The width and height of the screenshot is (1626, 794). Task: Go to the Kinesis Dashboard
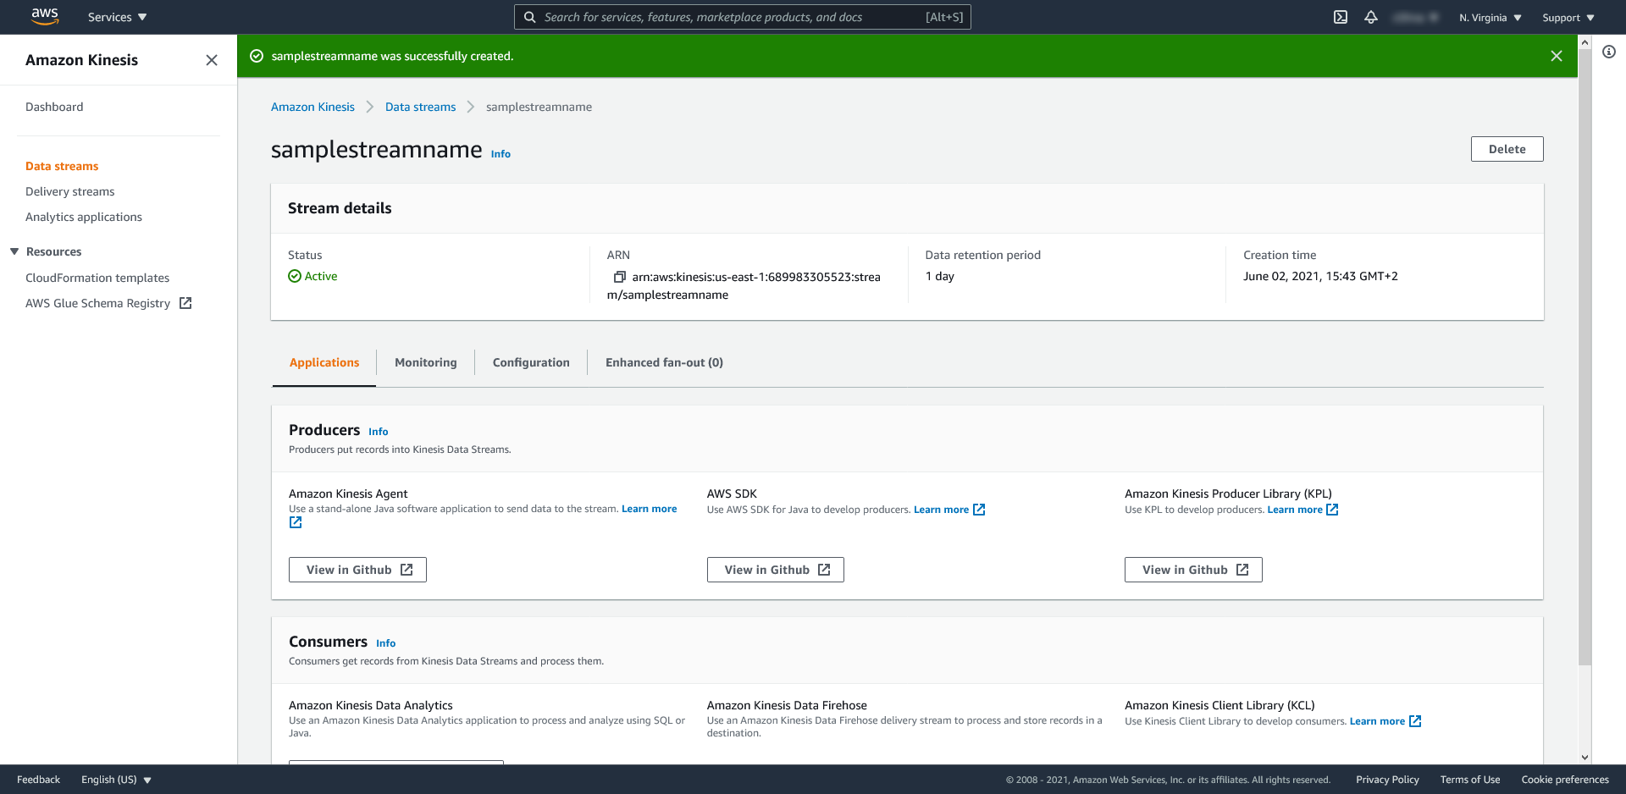[x=54, y=107]
